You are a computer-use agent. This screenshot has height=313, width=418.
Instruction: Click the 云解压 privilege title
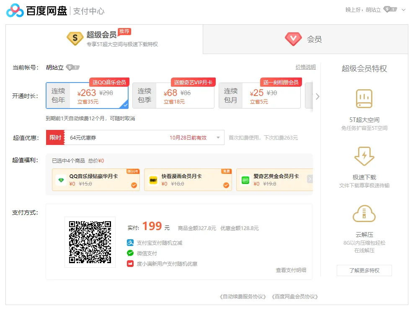pyautogui.click(x=364, y=235)
